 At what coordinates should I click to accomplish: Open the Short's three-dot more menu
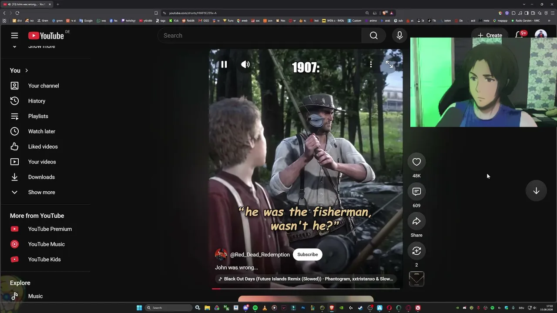pyautogui.click(x=371, y=64)
